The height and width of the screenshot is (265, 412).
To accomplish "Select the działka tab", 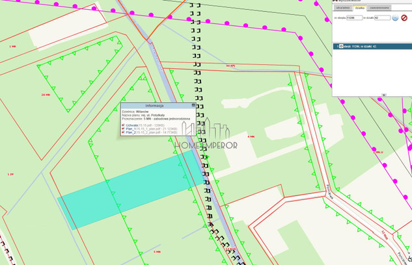I will click(x=359, y=8).
